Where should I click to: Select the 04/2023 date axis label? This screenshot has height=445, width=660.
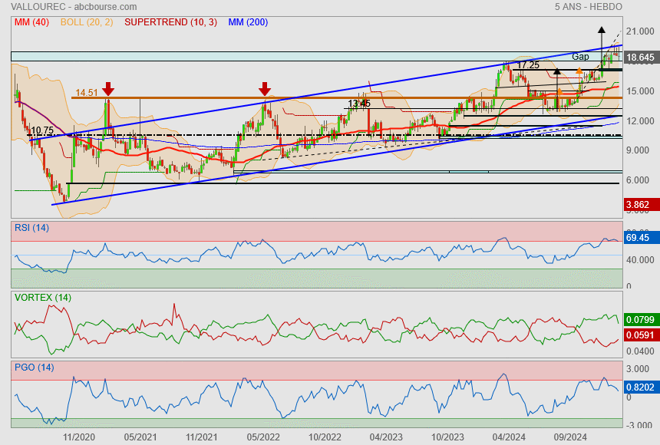click(x=386, y=437)
